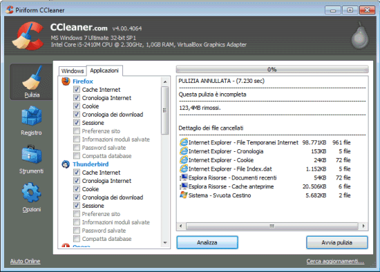
Task: Uncheck Thunderbird Cookie checkbox
Action: click(x=77, y=188)
